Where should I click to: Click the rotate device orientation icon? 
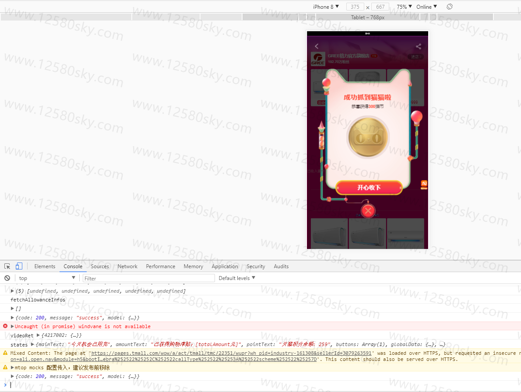pos(450,7)
